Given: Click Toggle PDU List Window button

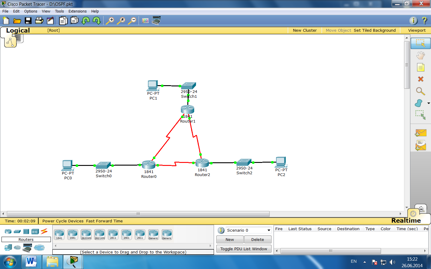Looking at the screenshot, I should [x=244, y=249].
